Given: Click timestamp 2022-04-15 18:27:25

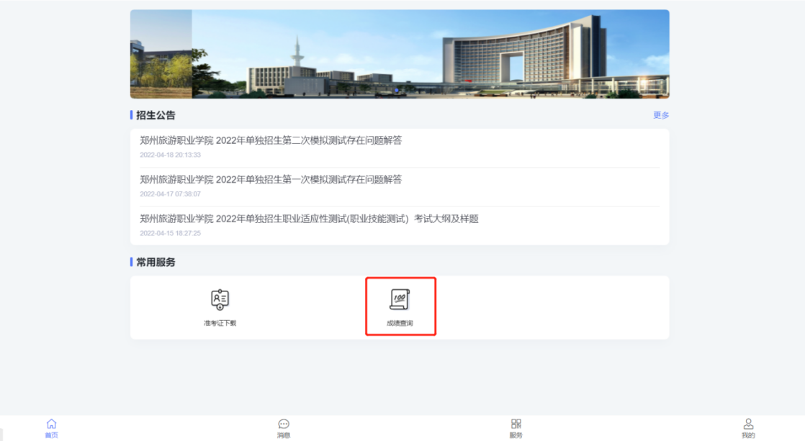Looking at the screenshot, I should [x=170, y=233].
